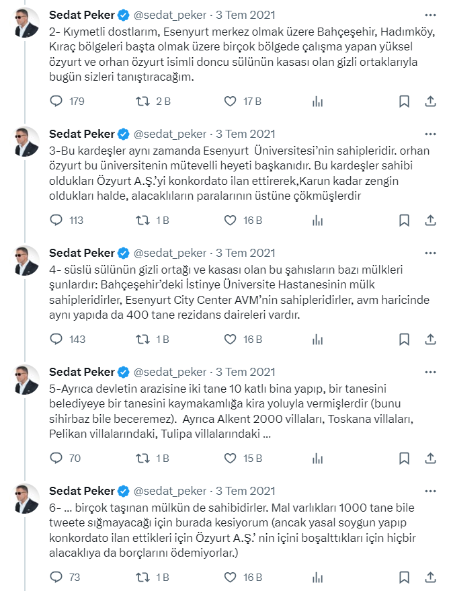Open the "3 Tem 2021" timestamp on tweet 5
Image resolution: width=449 pixels, height=591 pixels.
(x=245, y=372)
